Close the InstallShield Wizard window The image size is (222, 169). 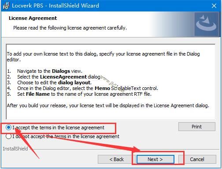tap(214, 6)
